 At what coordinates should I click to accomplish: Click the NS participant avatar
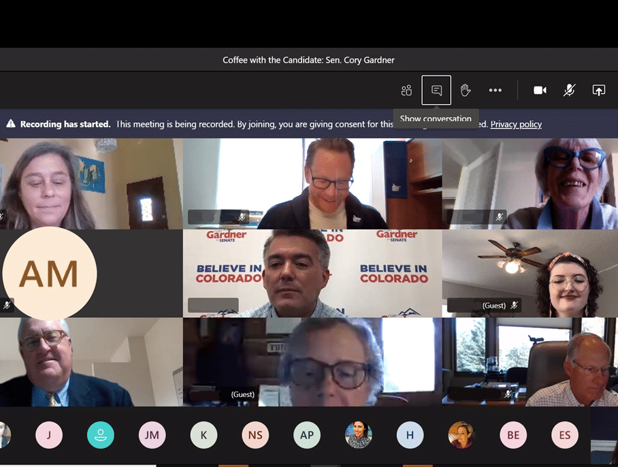255,435
